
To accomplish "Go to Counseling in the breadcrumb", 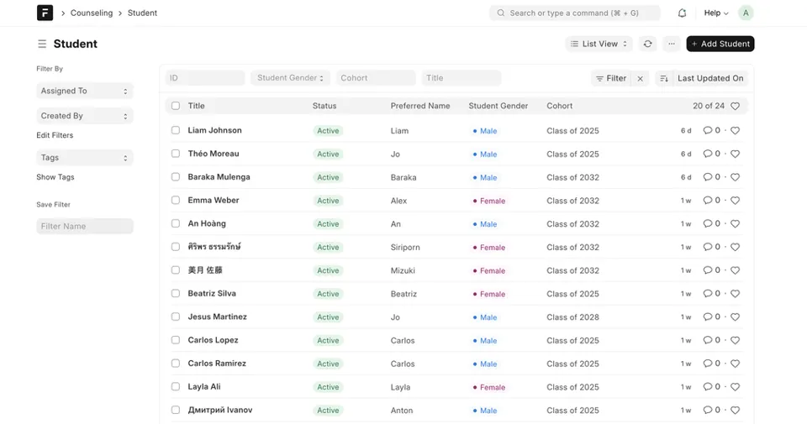I will coord(91,13).
